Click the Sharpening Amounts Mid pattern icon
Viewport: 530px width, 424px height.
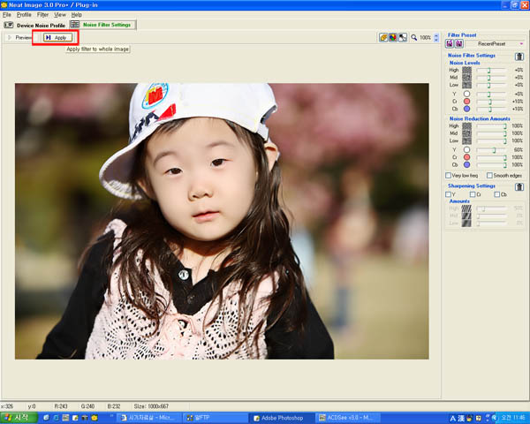click(466, 216)
